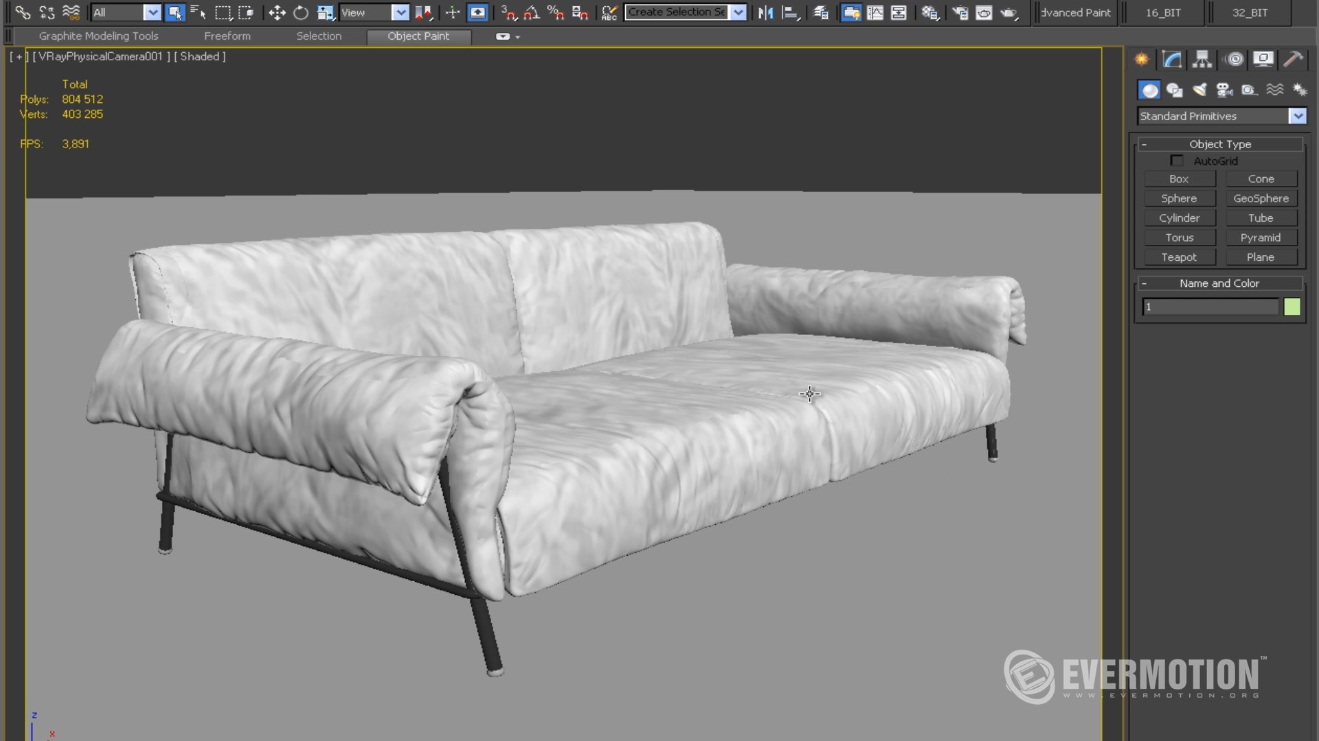Viewport: 1319px width, 741px height.
Task: Select the Select and Move tool
Action: point(277,12)
